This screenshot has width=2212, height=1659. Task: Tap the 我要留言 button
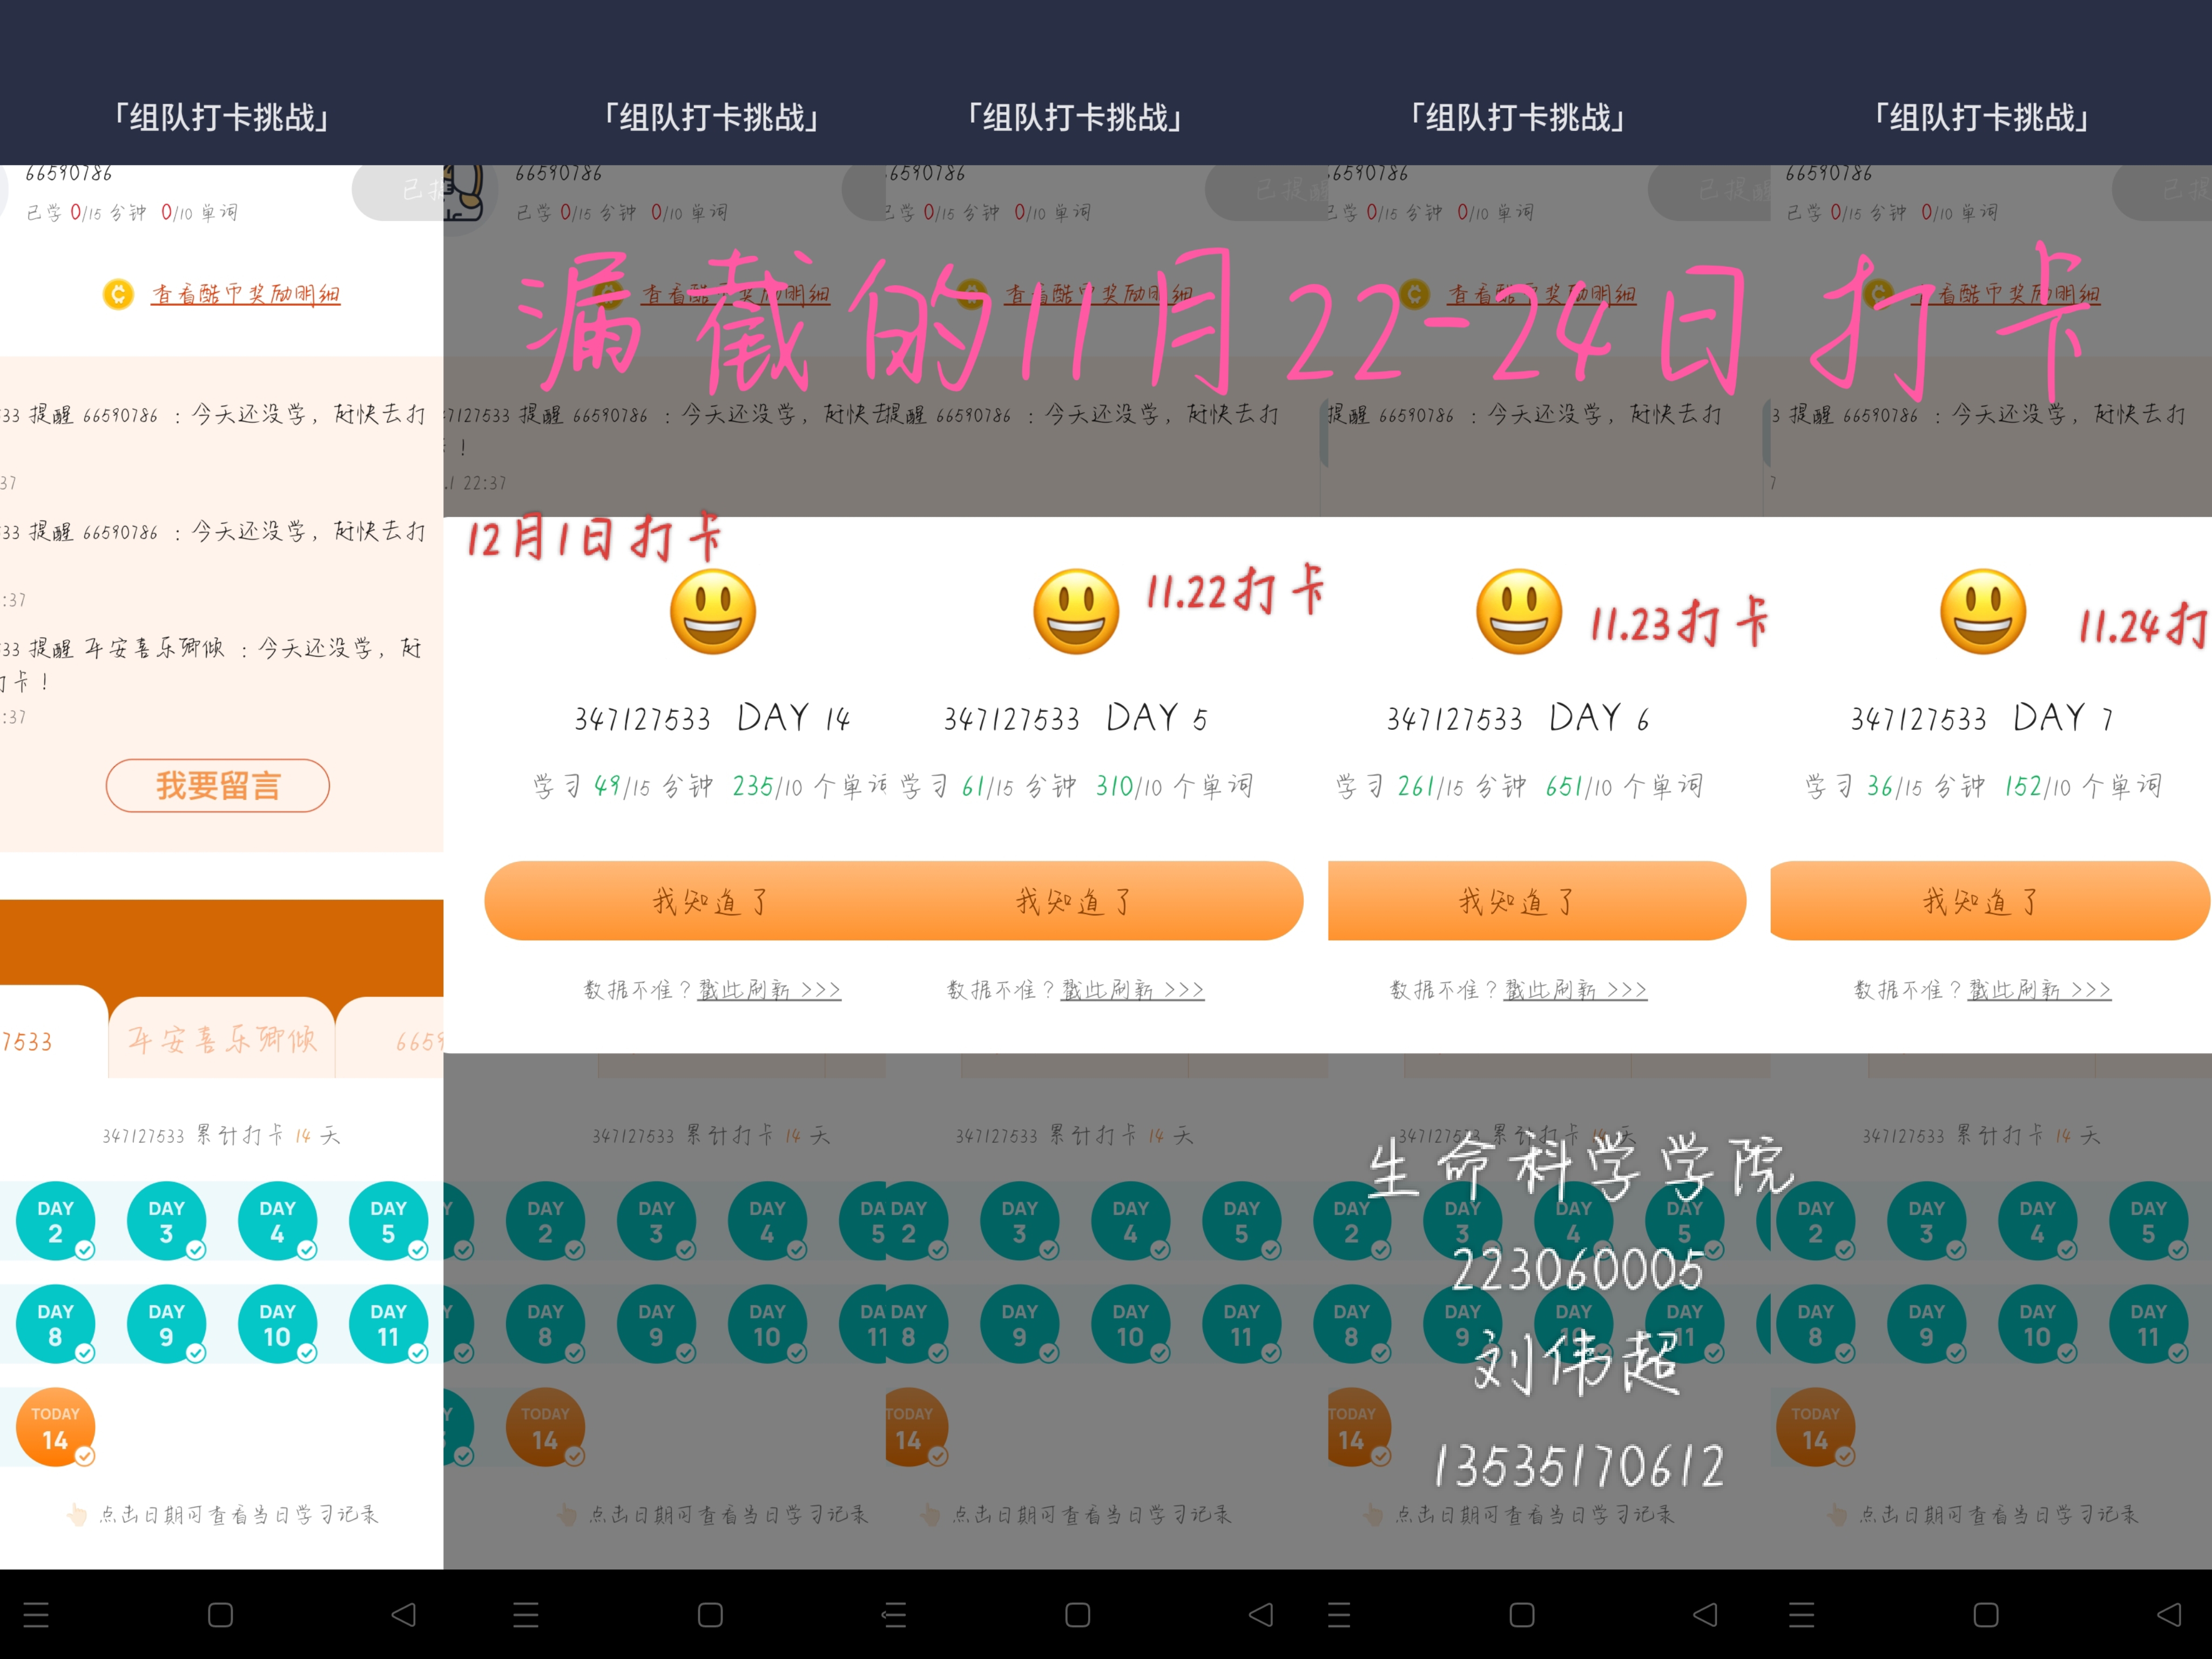(218, 786)
